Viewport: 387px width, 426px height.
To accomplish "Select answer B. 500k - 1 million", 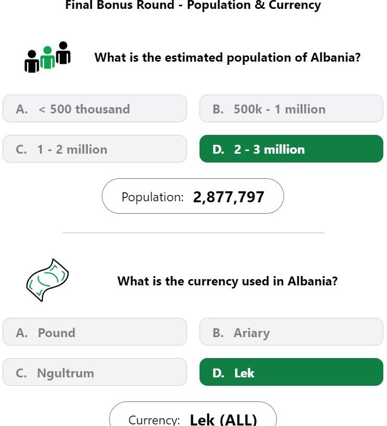I will pos(291,109).
